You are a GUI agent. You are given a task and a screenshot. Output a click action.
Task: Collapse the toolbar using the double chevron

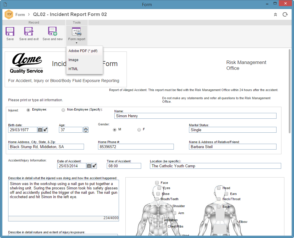pos(275,15)
